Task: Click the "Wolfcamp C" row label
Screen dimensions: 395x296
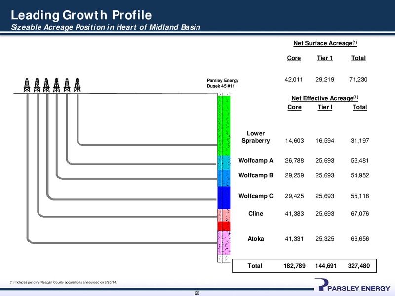Action: click(x=256, y=196)
